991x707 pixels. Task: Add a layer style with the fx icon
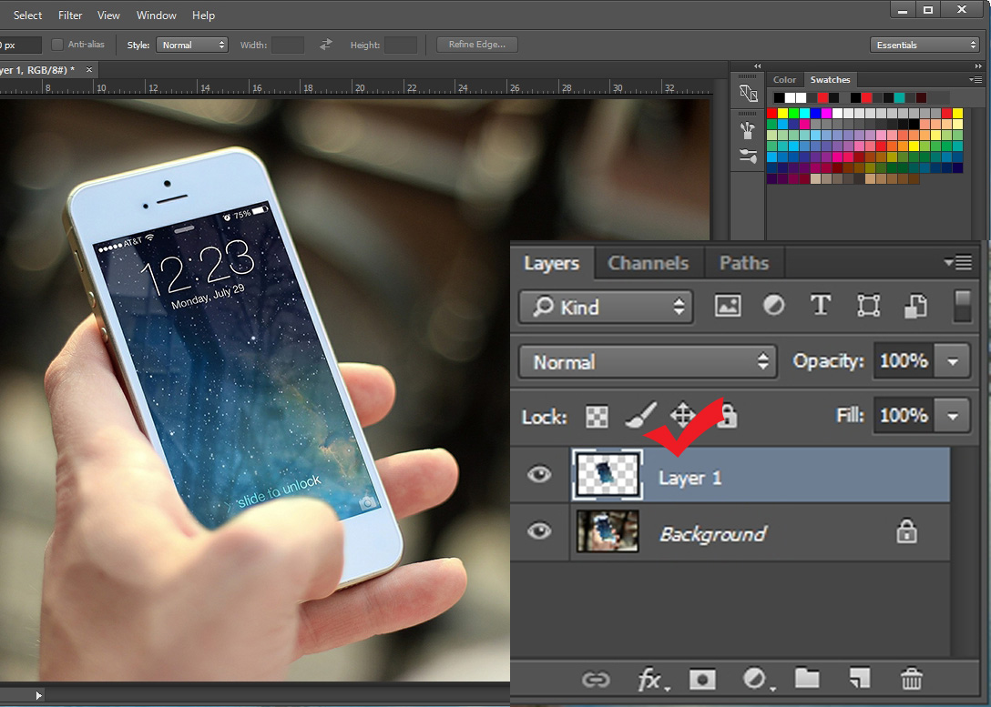(653, 680)
